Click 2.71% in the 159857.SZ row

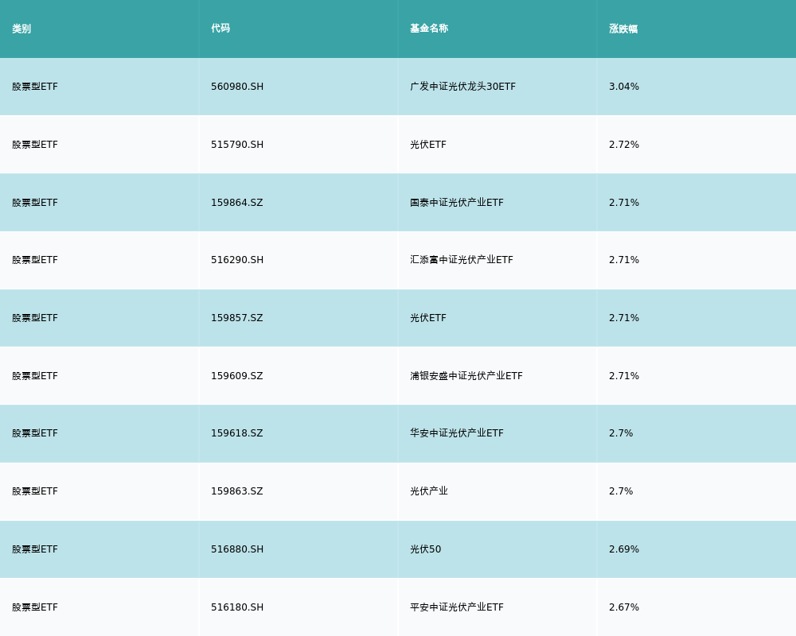624,318
